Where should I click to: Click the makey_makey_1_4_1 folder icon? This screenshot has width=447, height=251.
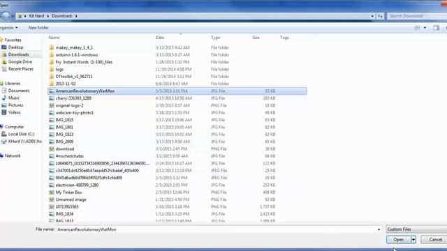point(51,47)
